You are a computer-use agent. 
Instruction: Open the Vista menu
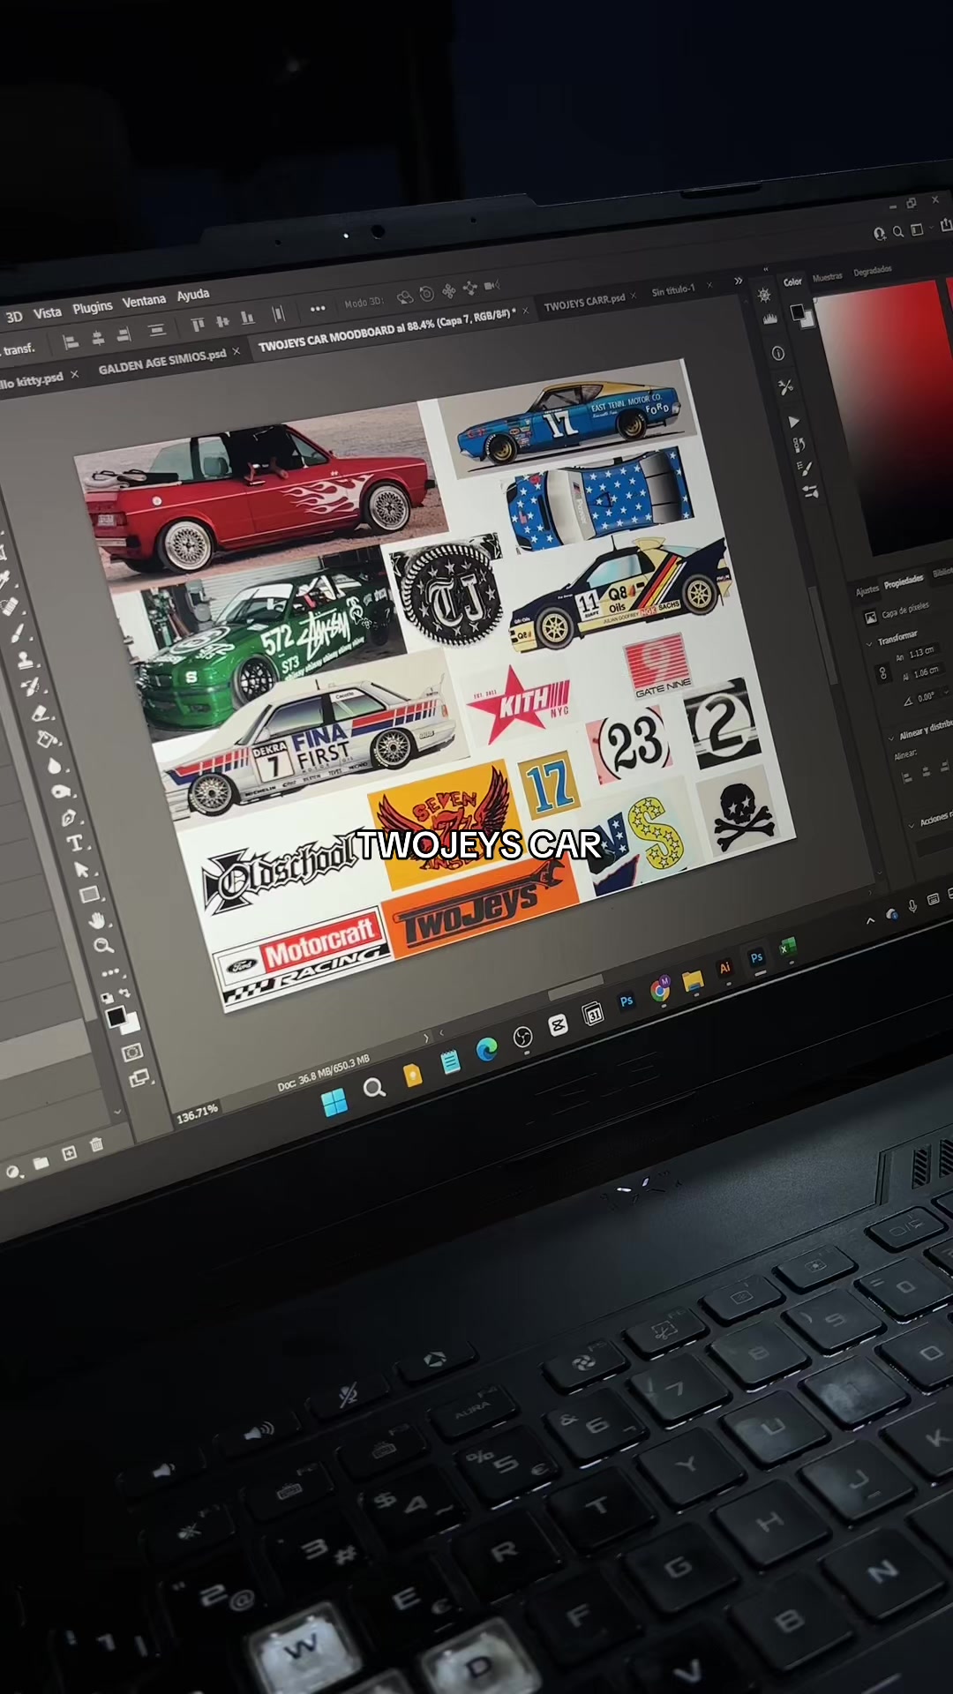click(x=48, y=312)
